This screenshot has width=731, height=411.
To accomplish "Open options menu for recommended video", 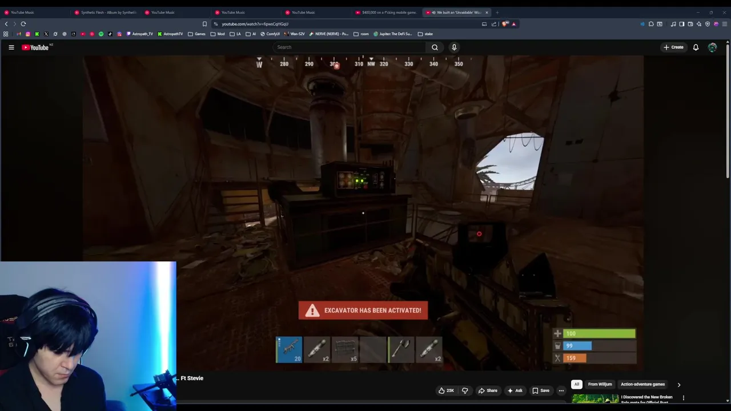I will [683, 398].
